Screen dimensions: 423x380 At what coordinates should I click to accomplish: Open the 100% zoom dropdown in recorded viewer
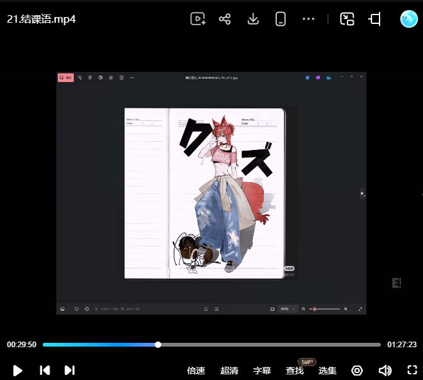pos(288,309)
